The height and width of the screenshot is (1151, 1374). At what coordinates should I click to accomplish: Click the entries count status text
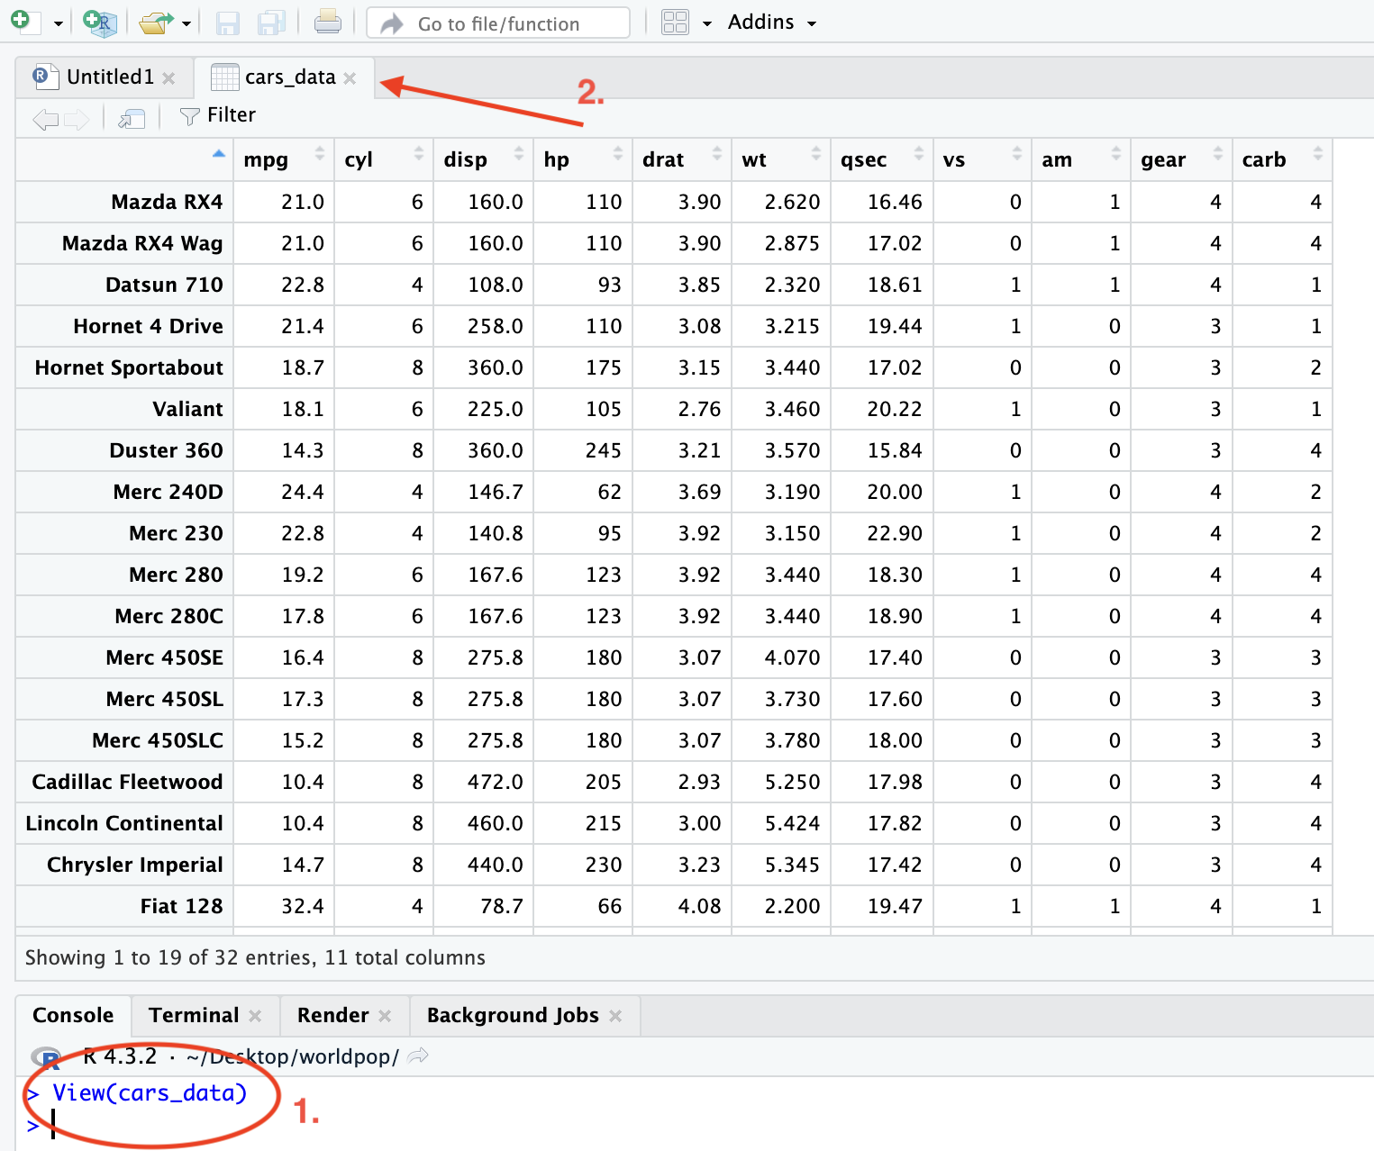pos(255,957)
